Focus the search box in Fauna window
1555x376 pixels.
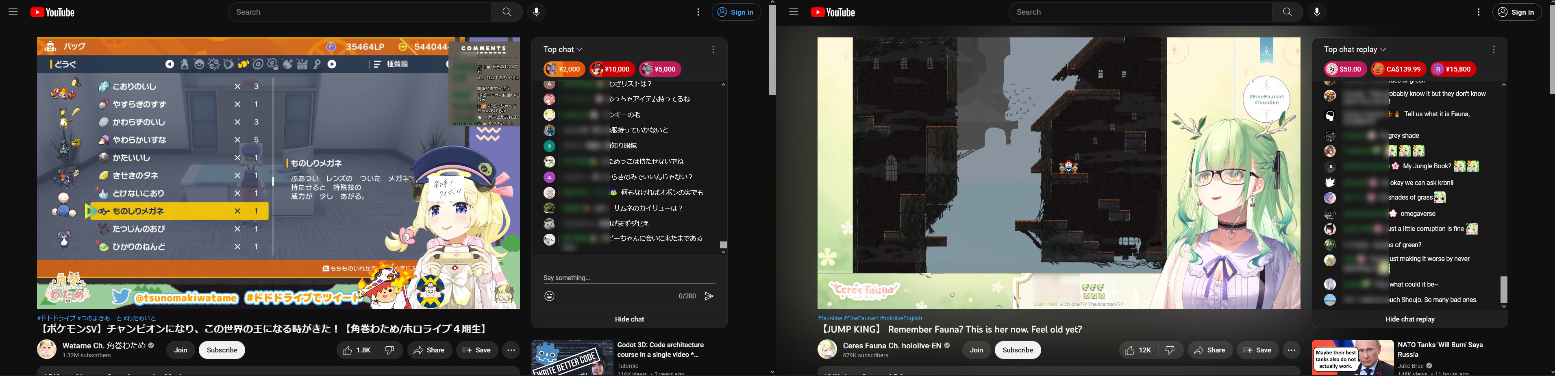(x=1140, y=12)
